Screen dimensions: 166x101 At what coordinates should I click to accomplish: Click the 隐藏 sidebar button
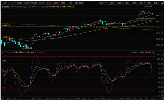click(x=156, y=3)
